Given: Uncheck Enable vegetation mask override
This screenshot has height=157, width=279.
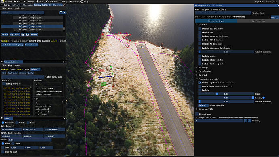Looking at the screenshot, I should pyautogui.click(x=200, y=83).
